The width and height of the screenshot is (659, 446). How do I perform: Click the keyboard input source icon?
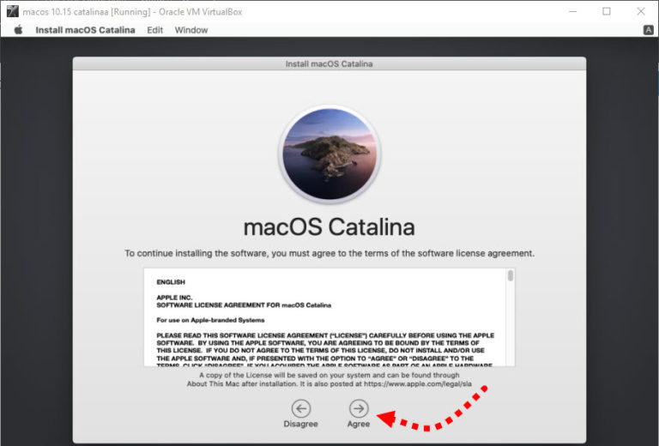[649, 30]
